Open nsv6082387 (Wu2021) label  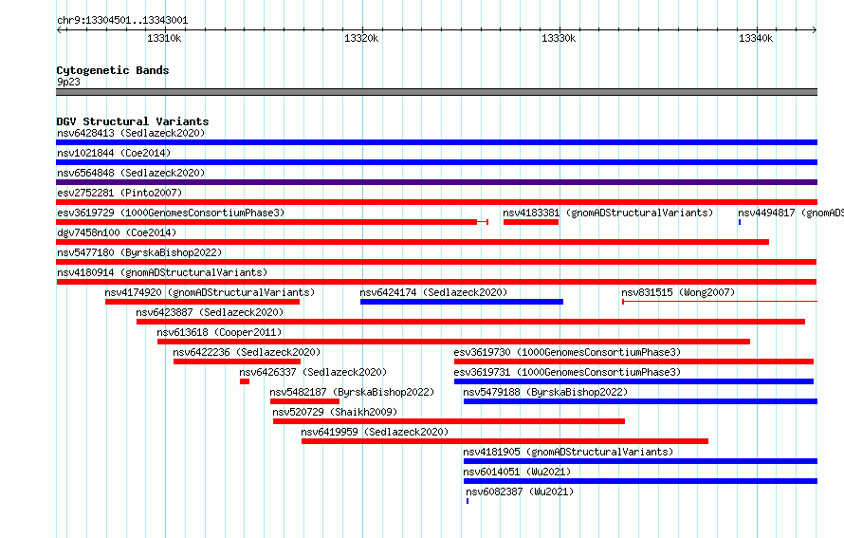520,492
